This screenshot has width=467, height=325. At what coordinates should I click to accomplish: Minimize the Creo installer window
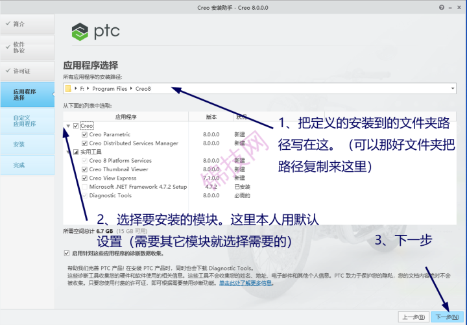coord(450,7)
